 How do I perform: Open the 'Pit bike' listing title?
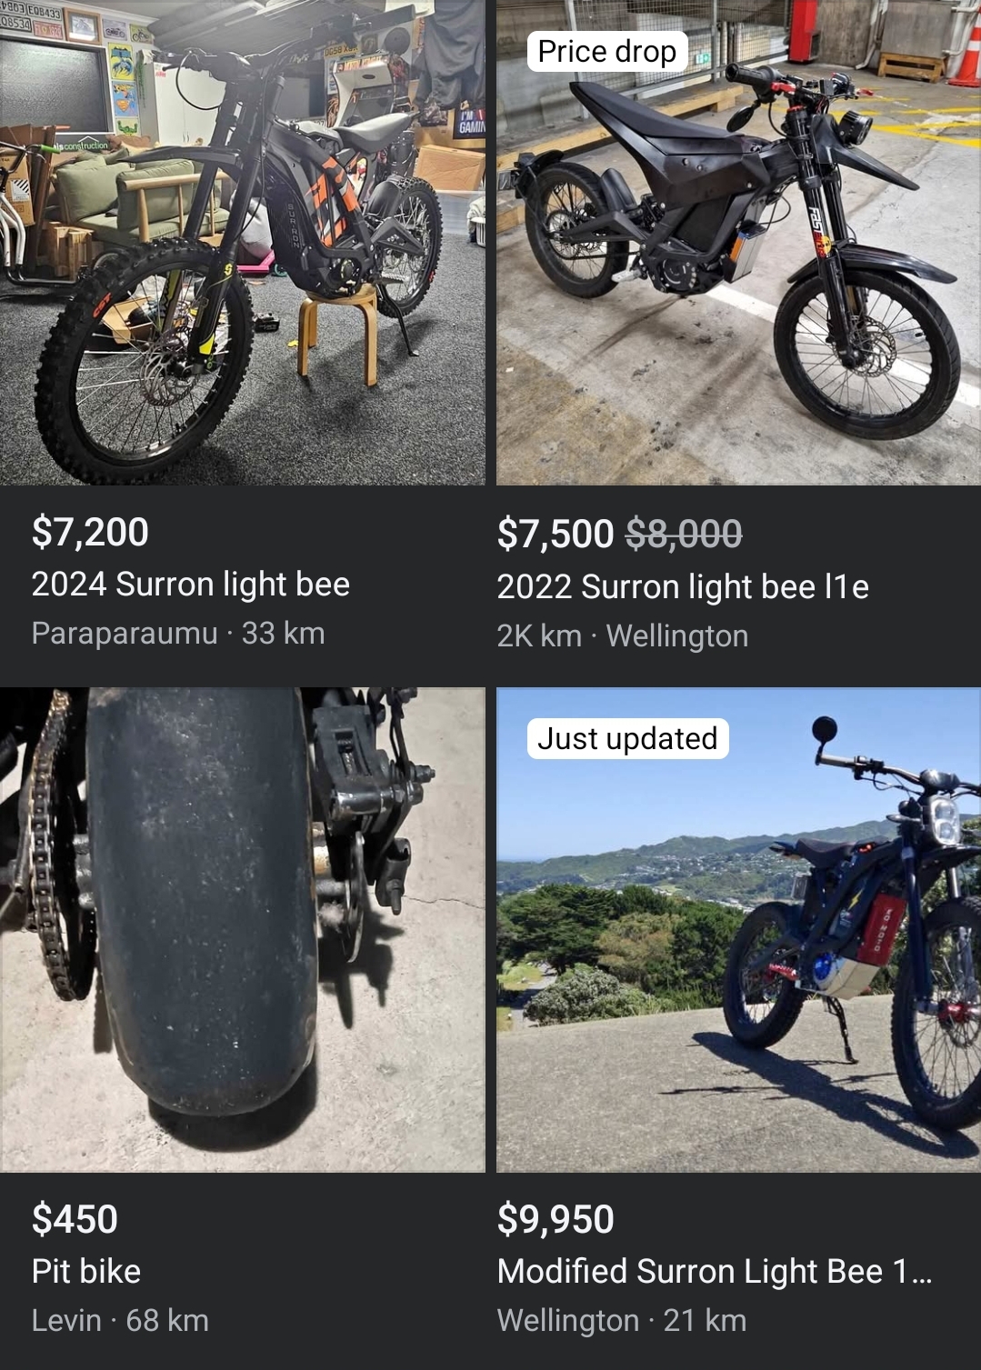[86, 1271]
